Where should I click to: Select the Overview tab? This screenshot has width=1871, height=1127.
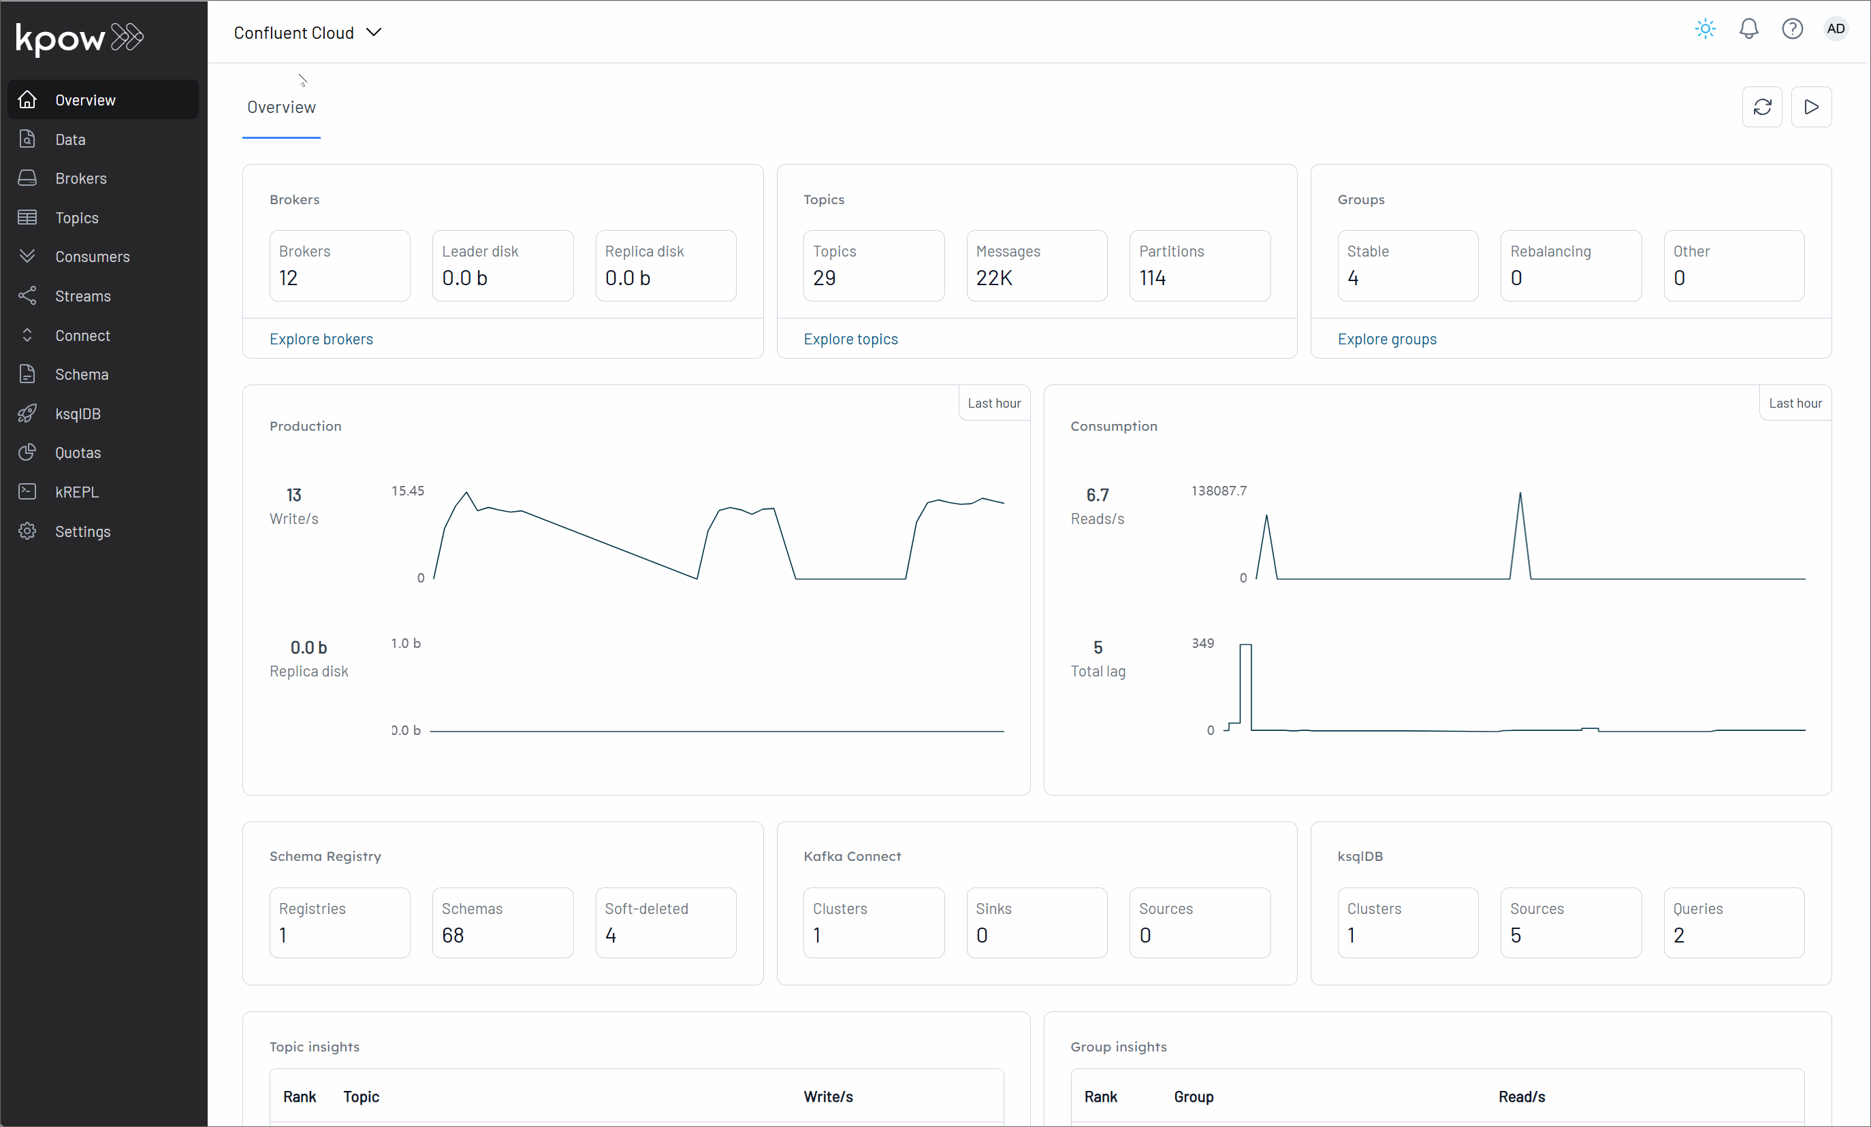pos(281,108)
